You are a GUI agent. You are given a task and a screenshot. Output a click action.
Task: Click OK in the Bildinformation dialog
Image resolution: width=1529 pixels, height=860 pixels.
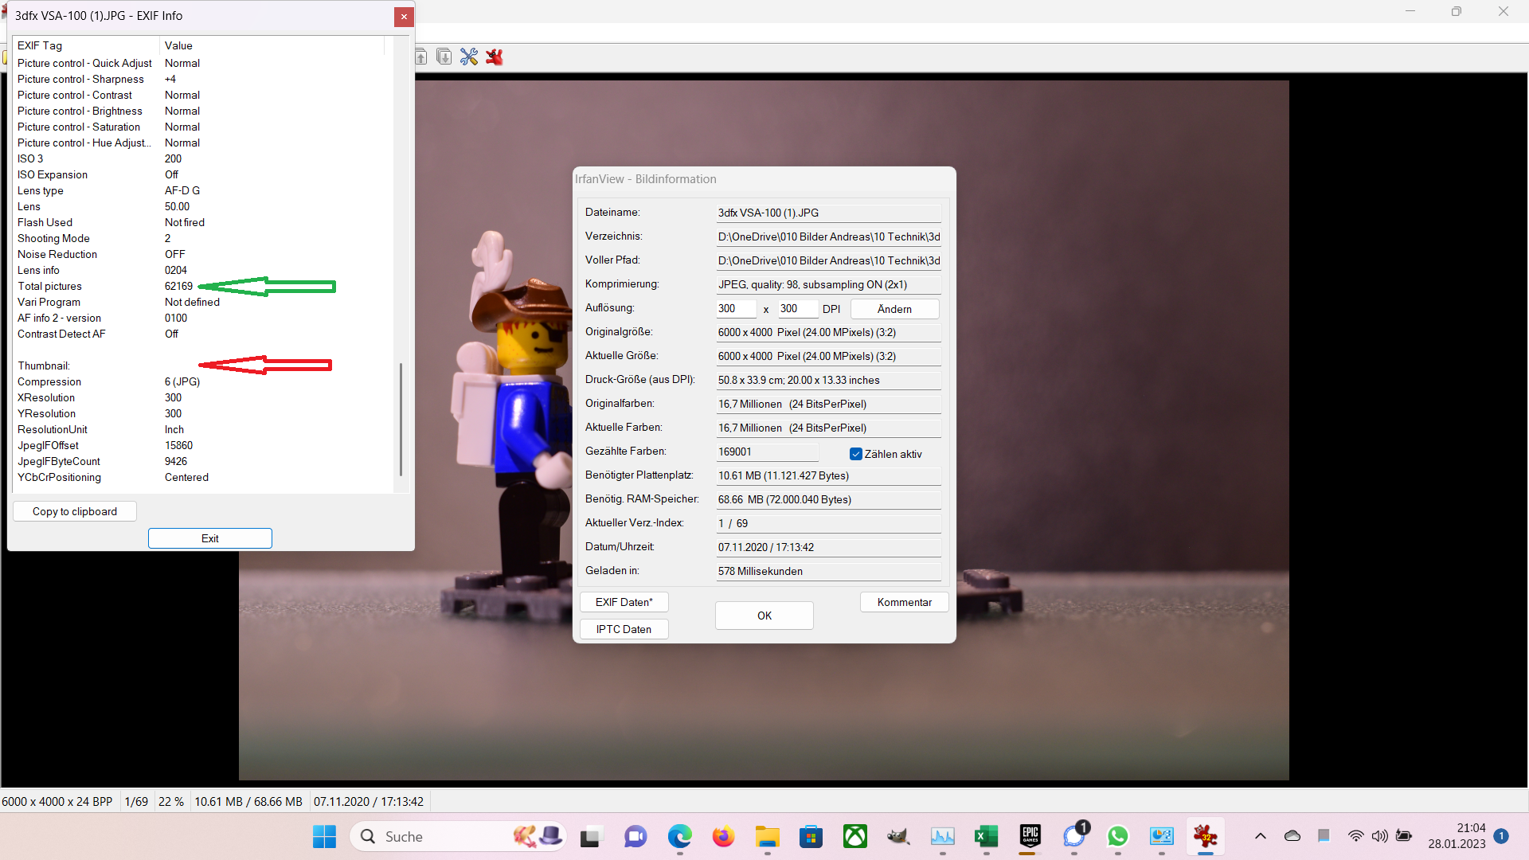click(764, 616)
